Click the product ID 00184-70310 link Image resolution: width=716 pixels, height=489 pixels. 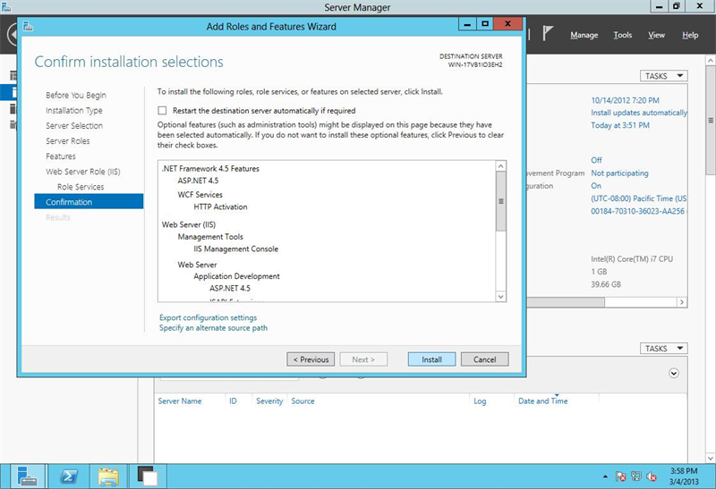click(x=639, y=211)
